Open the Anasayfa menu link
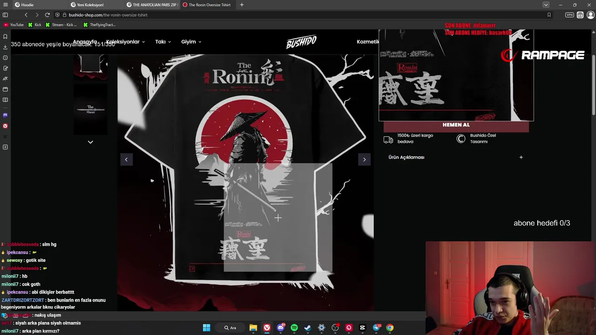The height and width of the screenshot is (335, 596). pyautogui.click(x=85, y=42)
